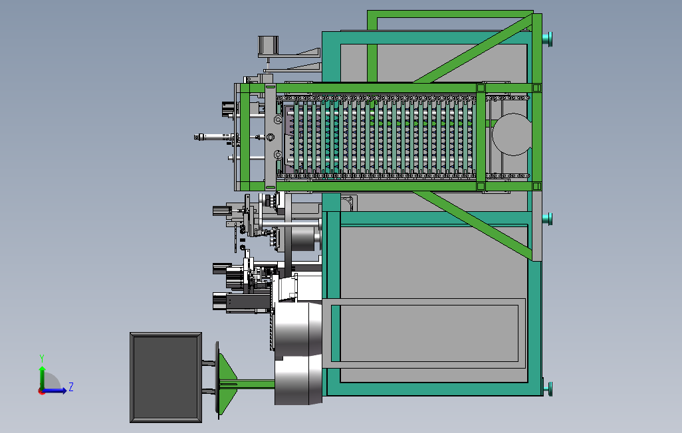Click the red origin ball of the triad

[41, 392]
